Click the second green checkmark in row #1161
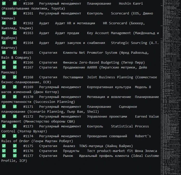181x175 pixels. (x=15, y=13)
